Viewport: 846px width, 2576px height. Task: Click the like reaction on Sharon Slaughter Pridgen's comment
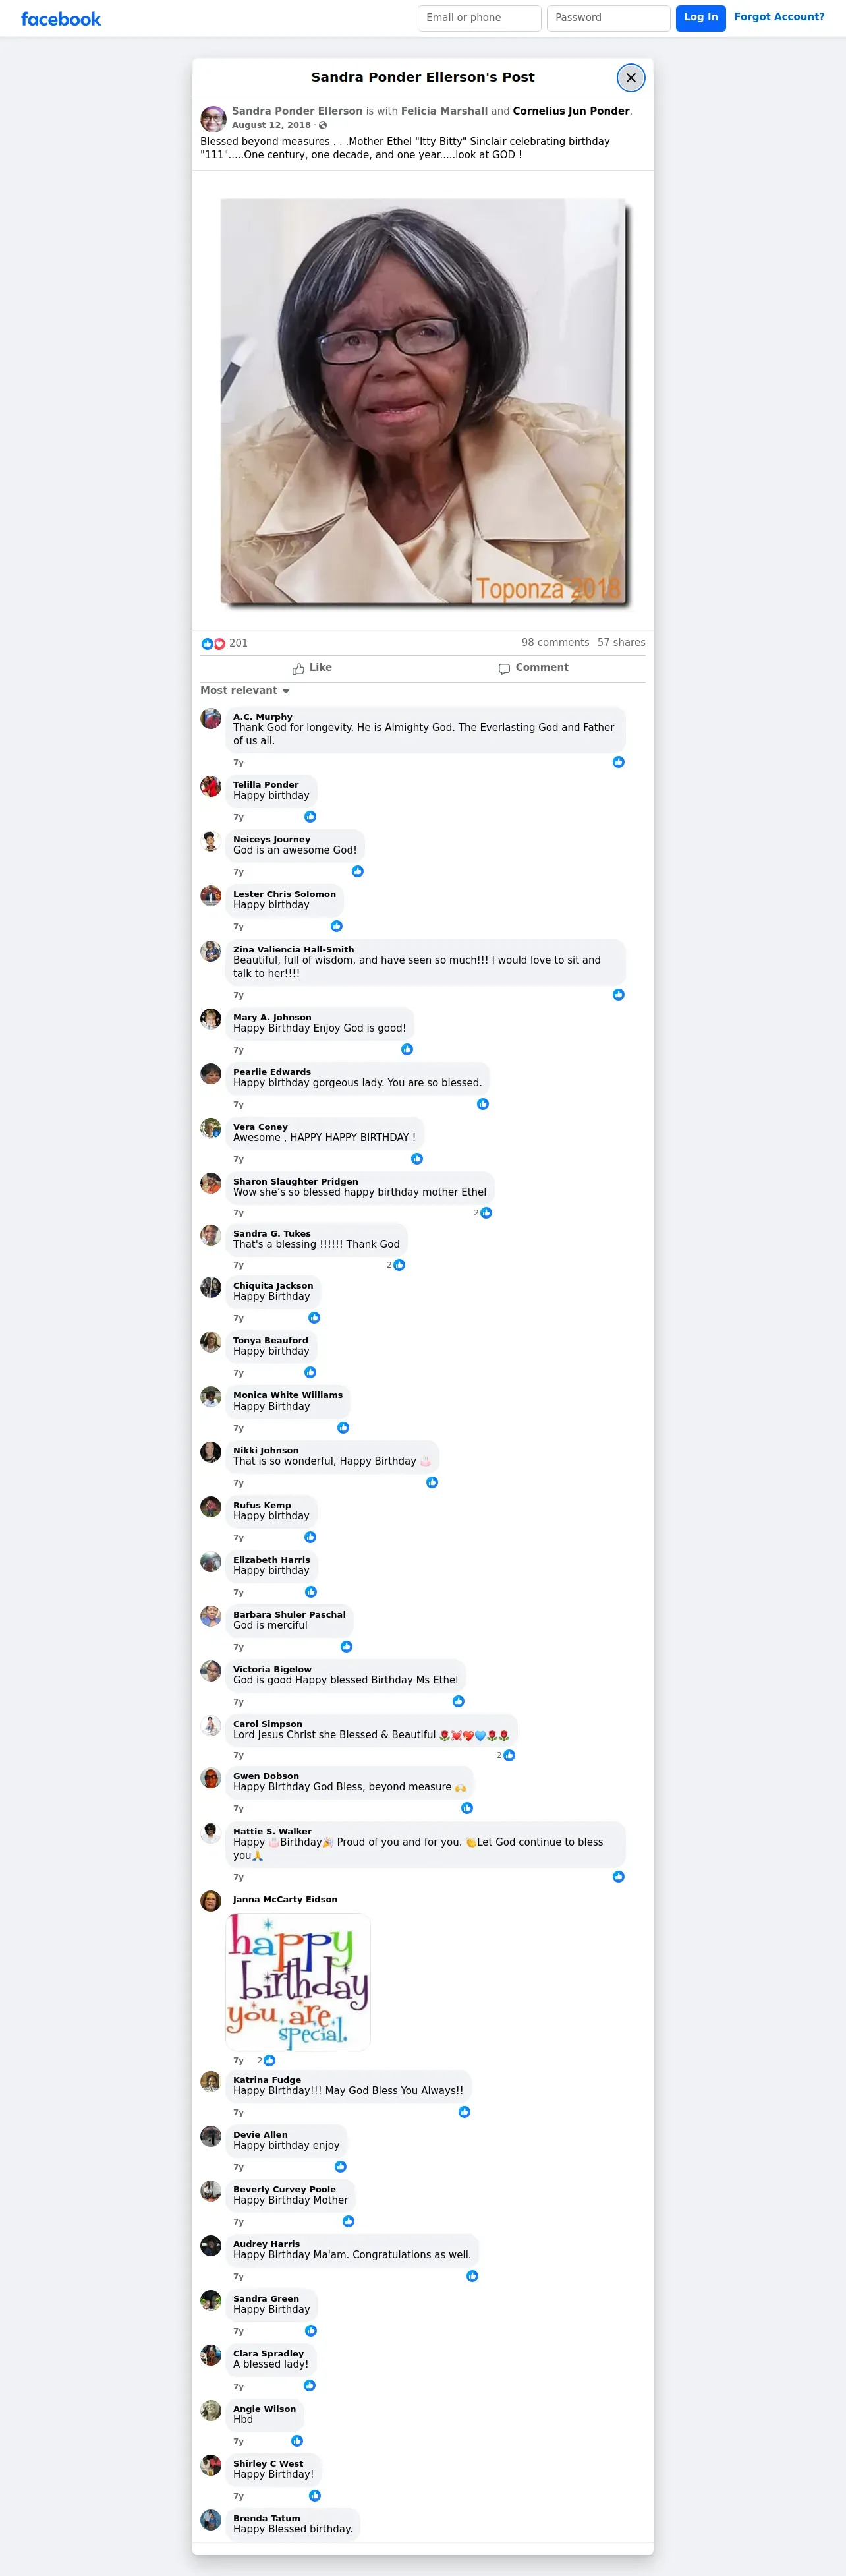[486, 1213]
